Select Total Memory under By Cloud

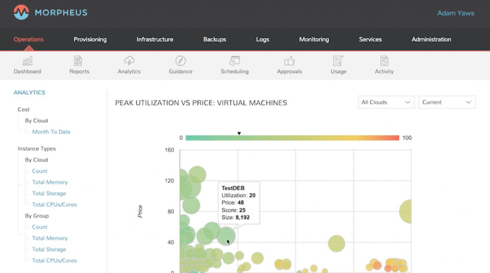coord(50,182)
